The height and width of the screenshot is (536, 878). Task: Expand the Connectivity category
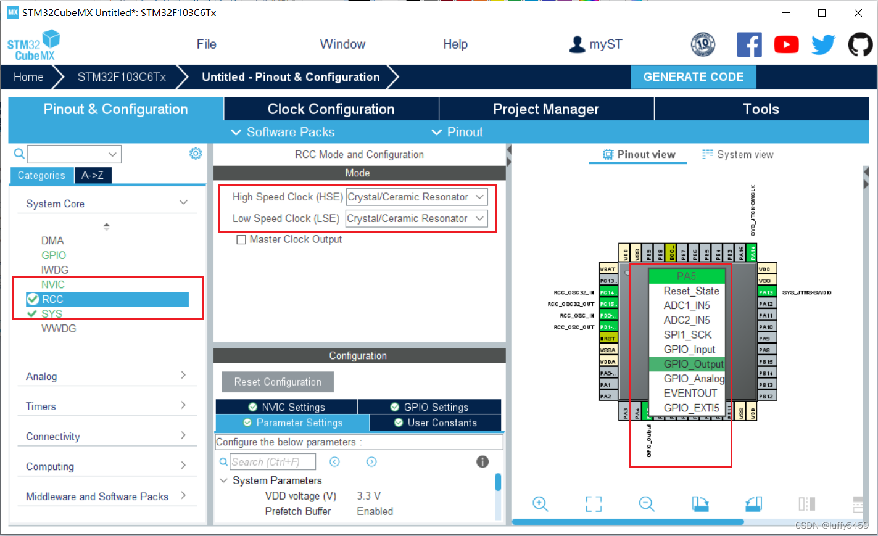[183, 435]
